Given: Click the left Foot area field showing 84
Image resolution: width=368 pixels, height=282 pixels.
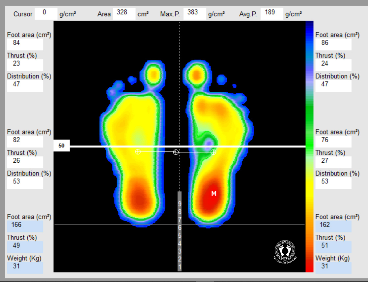Looking at the screenshot, I should click(x=25, y=44).
